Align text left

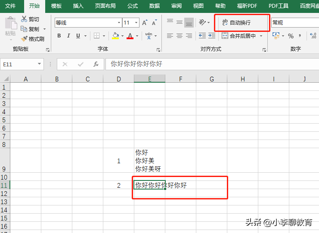(x=170, y=36)
